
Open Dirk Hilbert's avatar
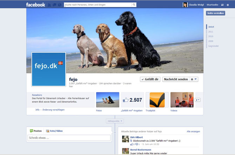coord(126,139)
